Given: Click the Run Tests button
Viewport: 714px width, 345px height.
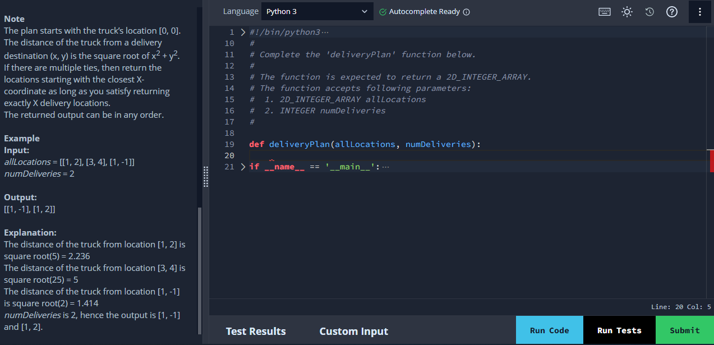Looking at the screenshot, I should click(619, 330).
